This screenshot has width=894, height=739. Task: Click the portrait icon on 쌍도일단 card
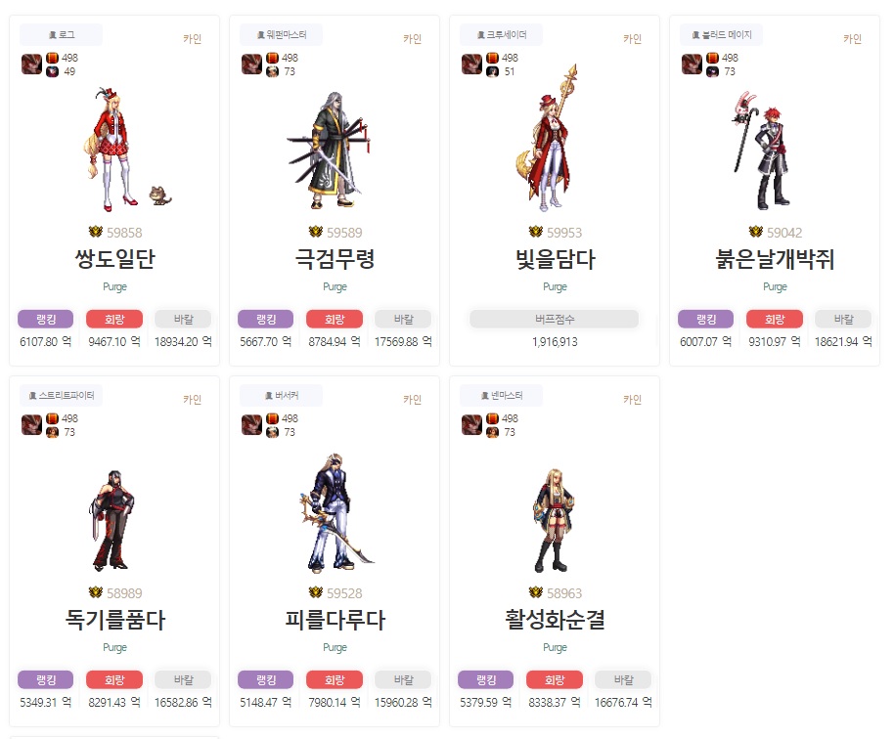pos(31,64)
